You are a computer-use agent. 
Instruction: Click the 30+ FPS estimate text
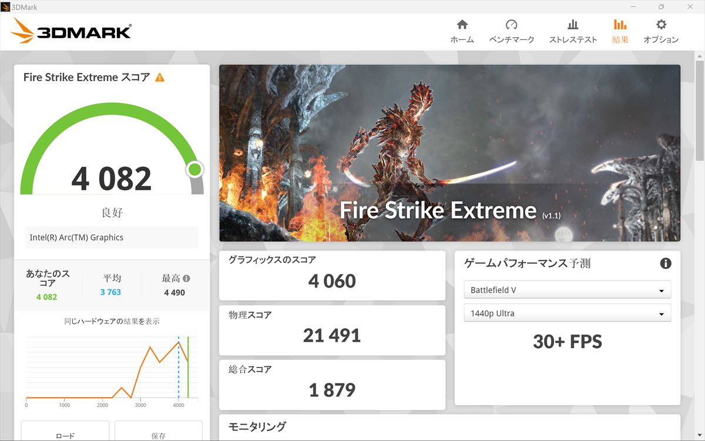click(x=568, y=342)
